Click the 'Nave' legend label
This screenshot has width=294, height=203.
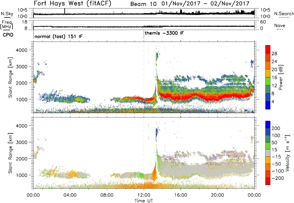click(280, 26)
